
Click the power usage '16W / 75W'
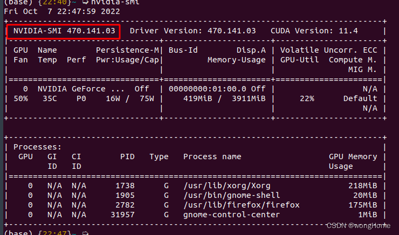coord(130,98)
